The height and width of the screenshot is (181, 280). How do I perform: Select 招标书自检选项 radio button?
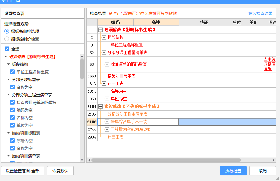point(7,31)
